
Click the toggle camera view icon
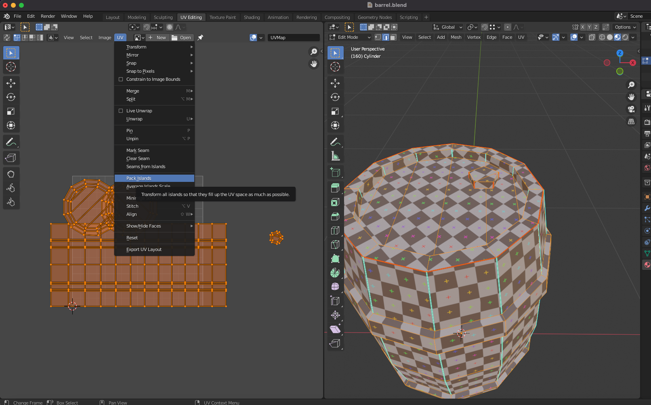[631, 109]
